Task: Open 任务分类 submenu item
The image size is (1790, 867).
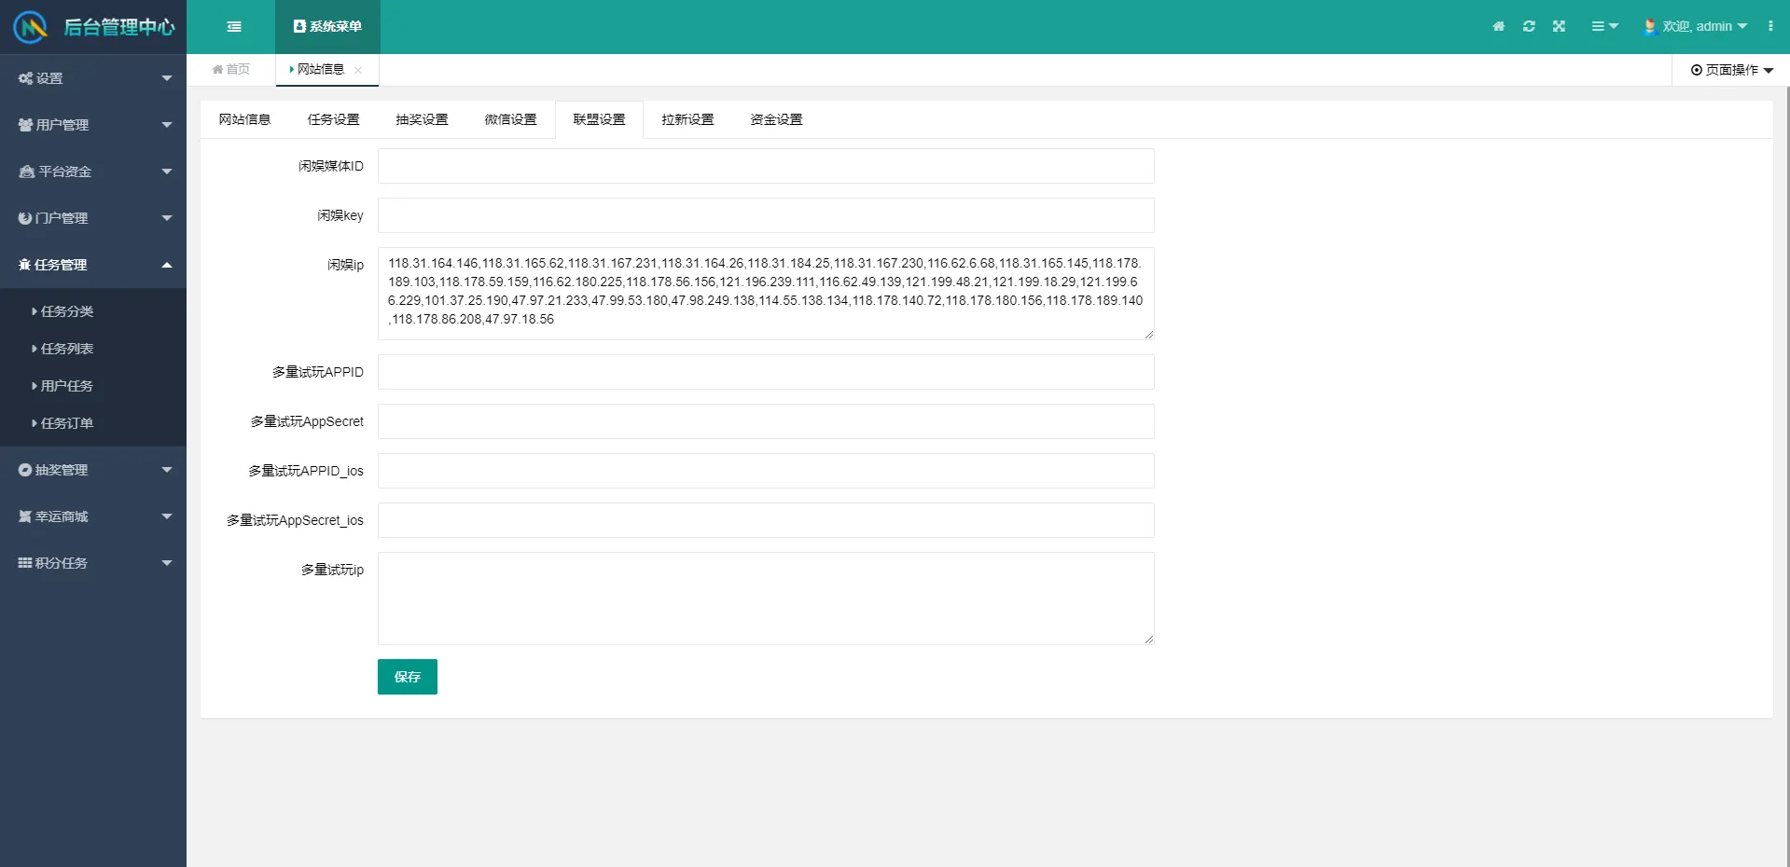Action: click(x=93, y=311)
